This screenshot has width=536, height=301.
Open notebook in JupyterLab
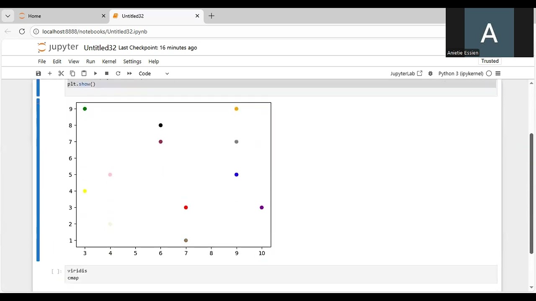pos(406,74)
